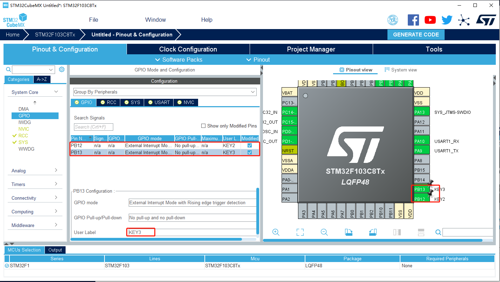The height and width of the screenshot is (282, 500).
Task: Open ST Twitter icon
Action: 447,20
